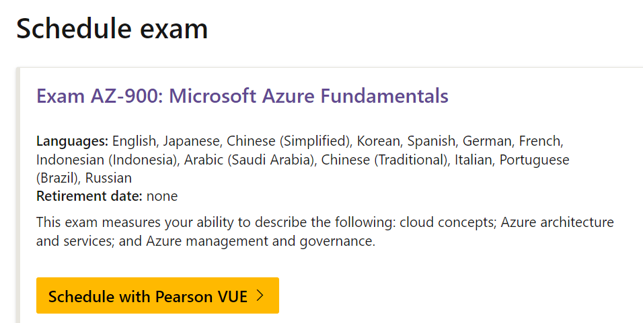643x323 pixels.
Task: Click English in the languages list
Action: 133,142
